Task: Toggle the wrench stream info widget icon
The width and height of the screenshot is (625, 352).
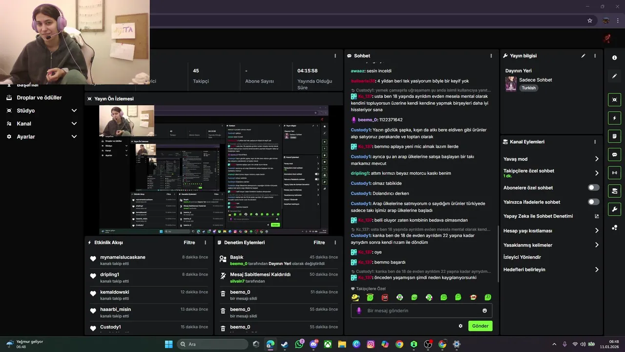Action: (x=614, y=209)
